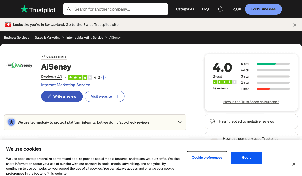302x176 pixels.
Task: Click the Reviews 49 link
Action: tap(52, 77)
